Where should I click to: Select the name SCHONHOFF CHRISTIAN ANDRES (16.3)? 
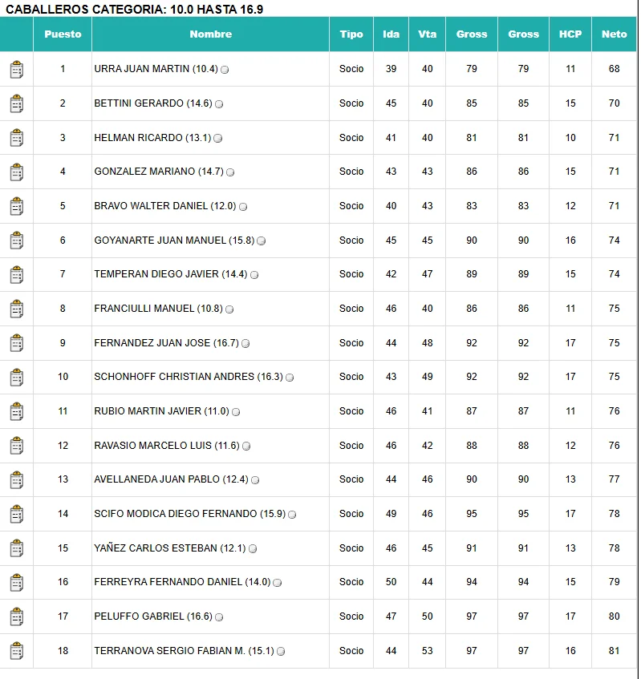pos(189,377)
